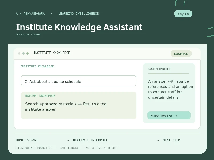
Task: Click the INSTITUTE KNOWLEDGE window title
Action: [x=52, y=53]
